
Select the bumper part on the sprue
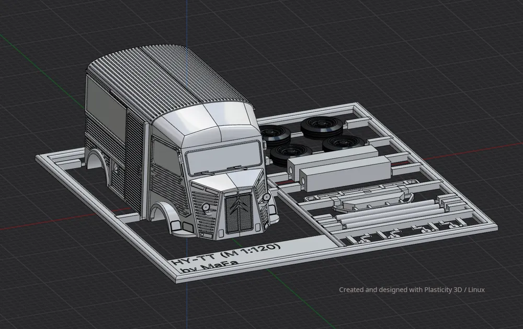coord(372,202)
